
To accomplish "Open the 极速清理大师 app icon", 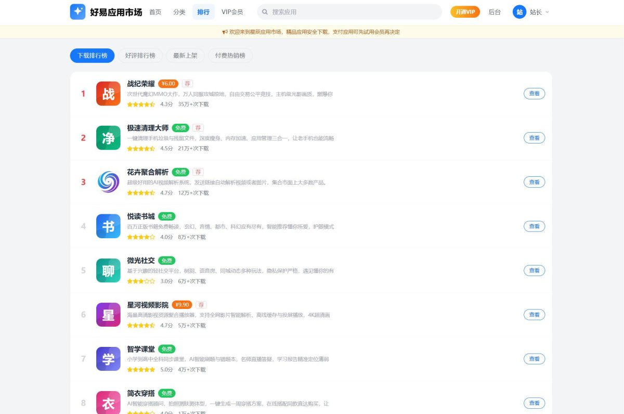I will (x=108, y=138).
